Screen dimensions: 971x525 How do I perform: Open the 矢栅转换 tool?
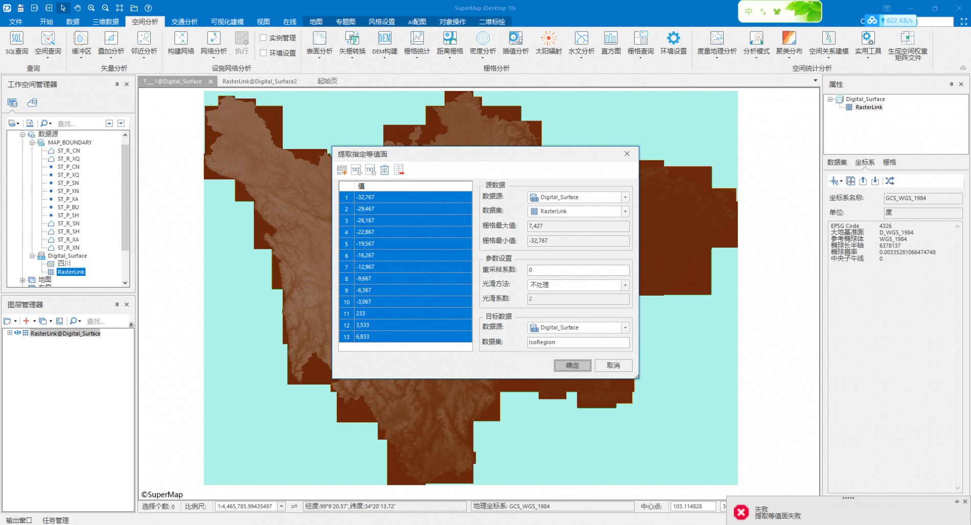[352, 43]
